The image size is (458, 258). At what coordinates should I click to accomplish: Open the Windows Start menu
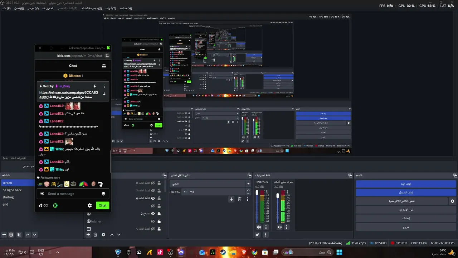point(339,252)
